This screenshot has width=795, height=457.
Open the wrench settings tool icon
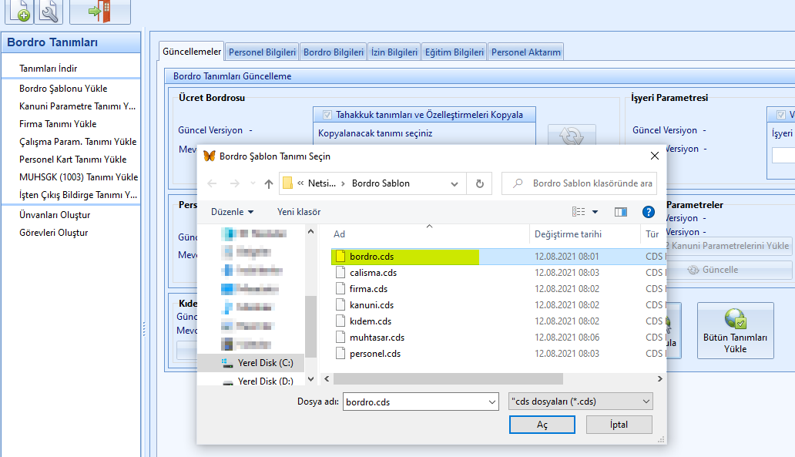point(48,11)
